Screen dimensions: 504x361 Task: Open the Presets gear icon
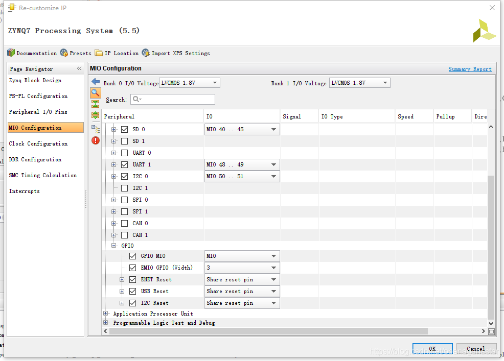point(64,53)
